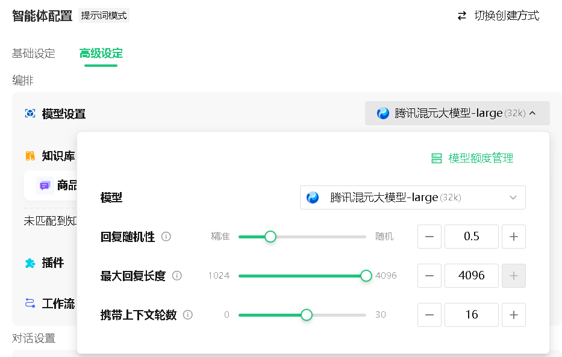The image size is (562, 357).
Task: Click the 商品 chat bubble icon
Action: 45,185
